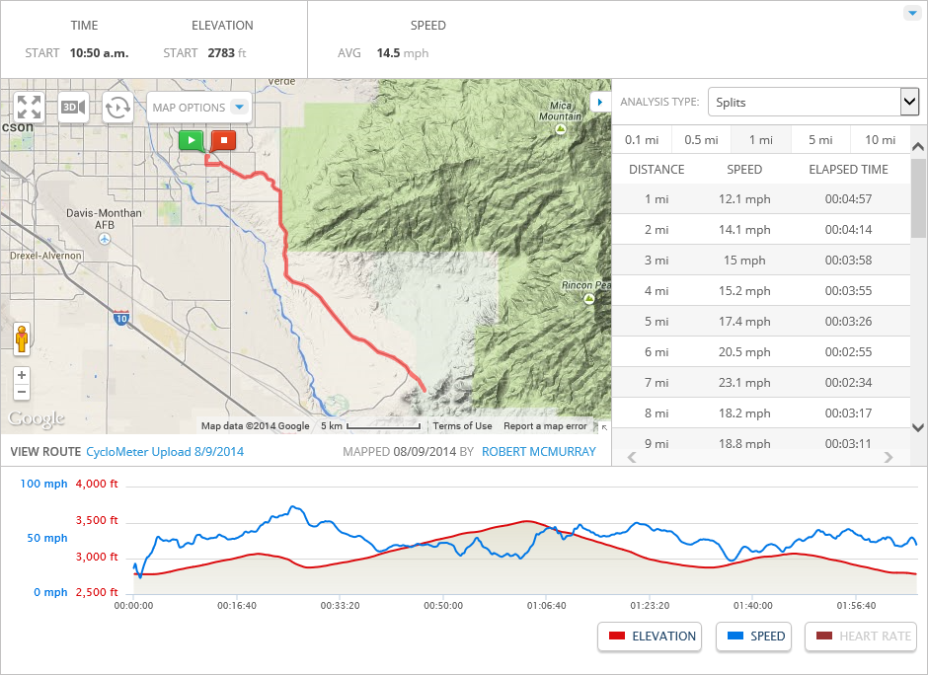This screenshot has height=675, width=928.
Task: Collapse the analysis side panel arrow
Action: (600, 102)
